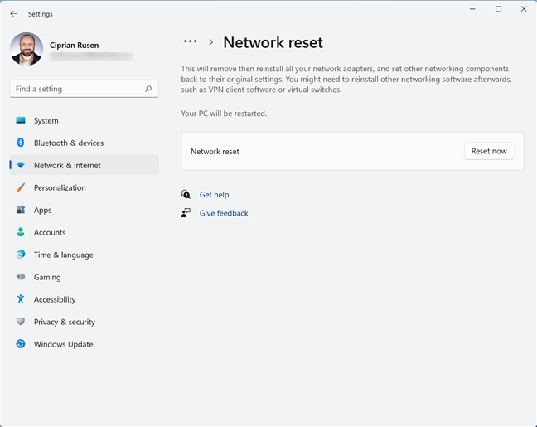Image resolution: width=537 pixels, height=427 pixels.
Task: Click the search magnifier icon
Action: pos(148,89)
